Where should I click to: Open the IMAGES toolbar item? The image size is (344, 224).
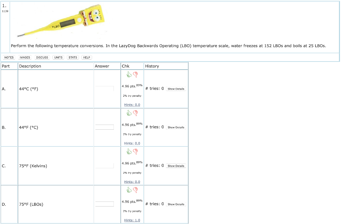(25, 57)
